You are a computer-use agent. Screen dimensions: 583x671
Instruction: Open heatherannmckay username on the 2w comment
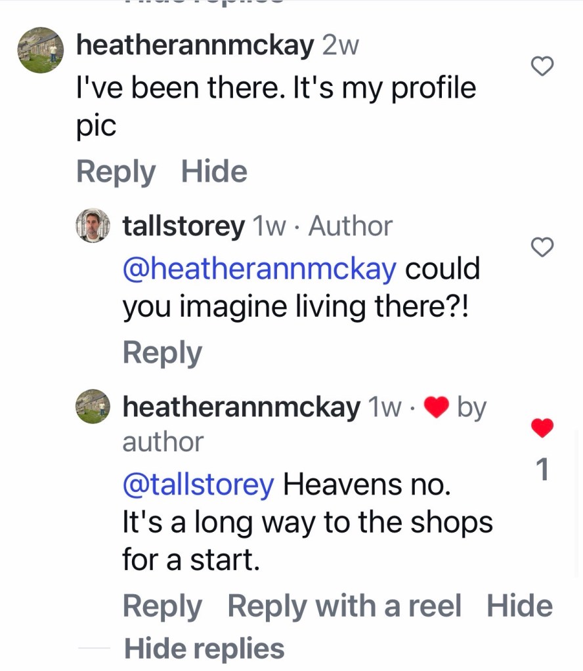195,45
